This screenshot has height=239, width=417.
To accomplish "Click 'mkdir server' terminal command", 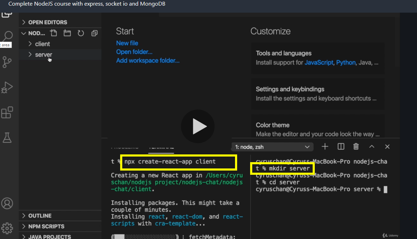I will (289, 168).
